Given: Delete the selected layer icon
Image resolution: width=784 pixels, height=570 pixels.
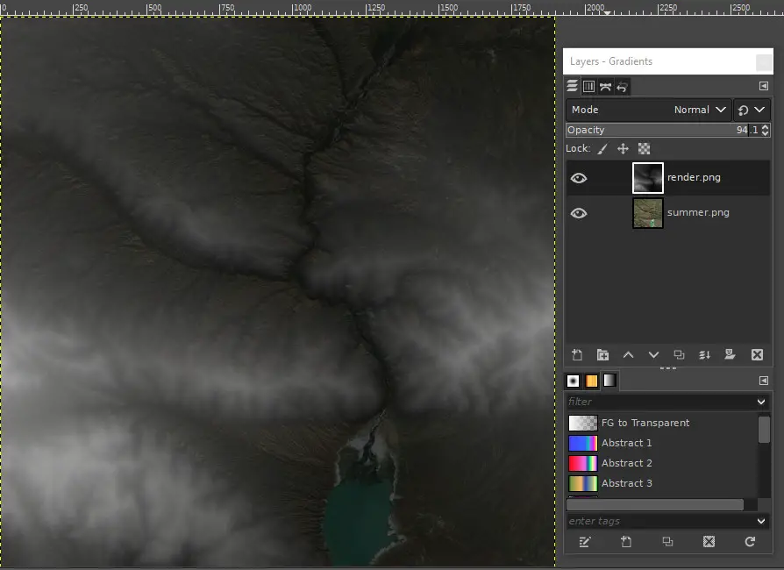Looking at the screenshot, I should [757, 355].
